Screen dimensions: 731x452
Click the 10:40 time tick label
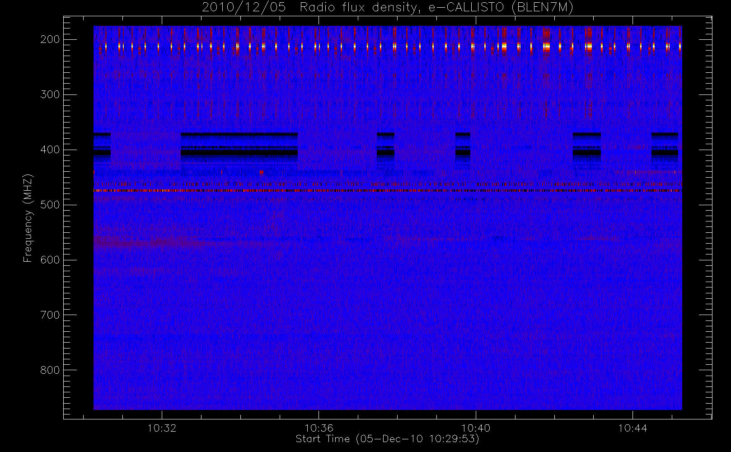(476, 428)
